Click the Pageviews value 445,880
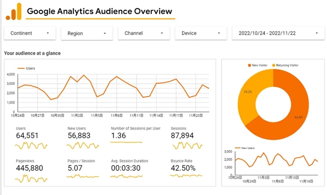Image resolution: width=327 pixels, height=195 pixels. [29, 168]
